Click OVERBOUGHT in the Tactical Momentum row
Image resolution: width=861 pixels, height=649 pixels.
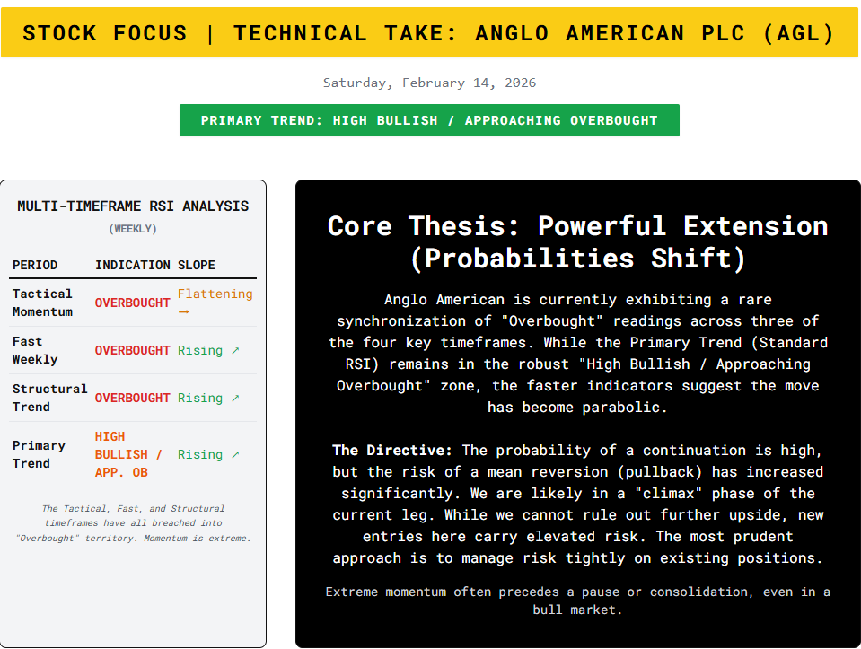click(x=132, y=303)
